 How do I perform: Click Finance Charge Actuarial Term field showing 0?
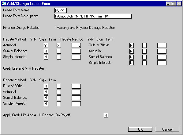coord(76,45)
